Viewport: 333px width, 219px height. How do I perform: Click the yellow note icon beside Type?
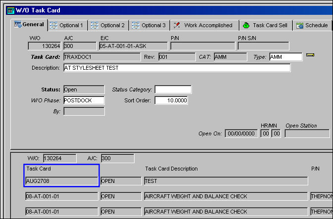[310, 55]
